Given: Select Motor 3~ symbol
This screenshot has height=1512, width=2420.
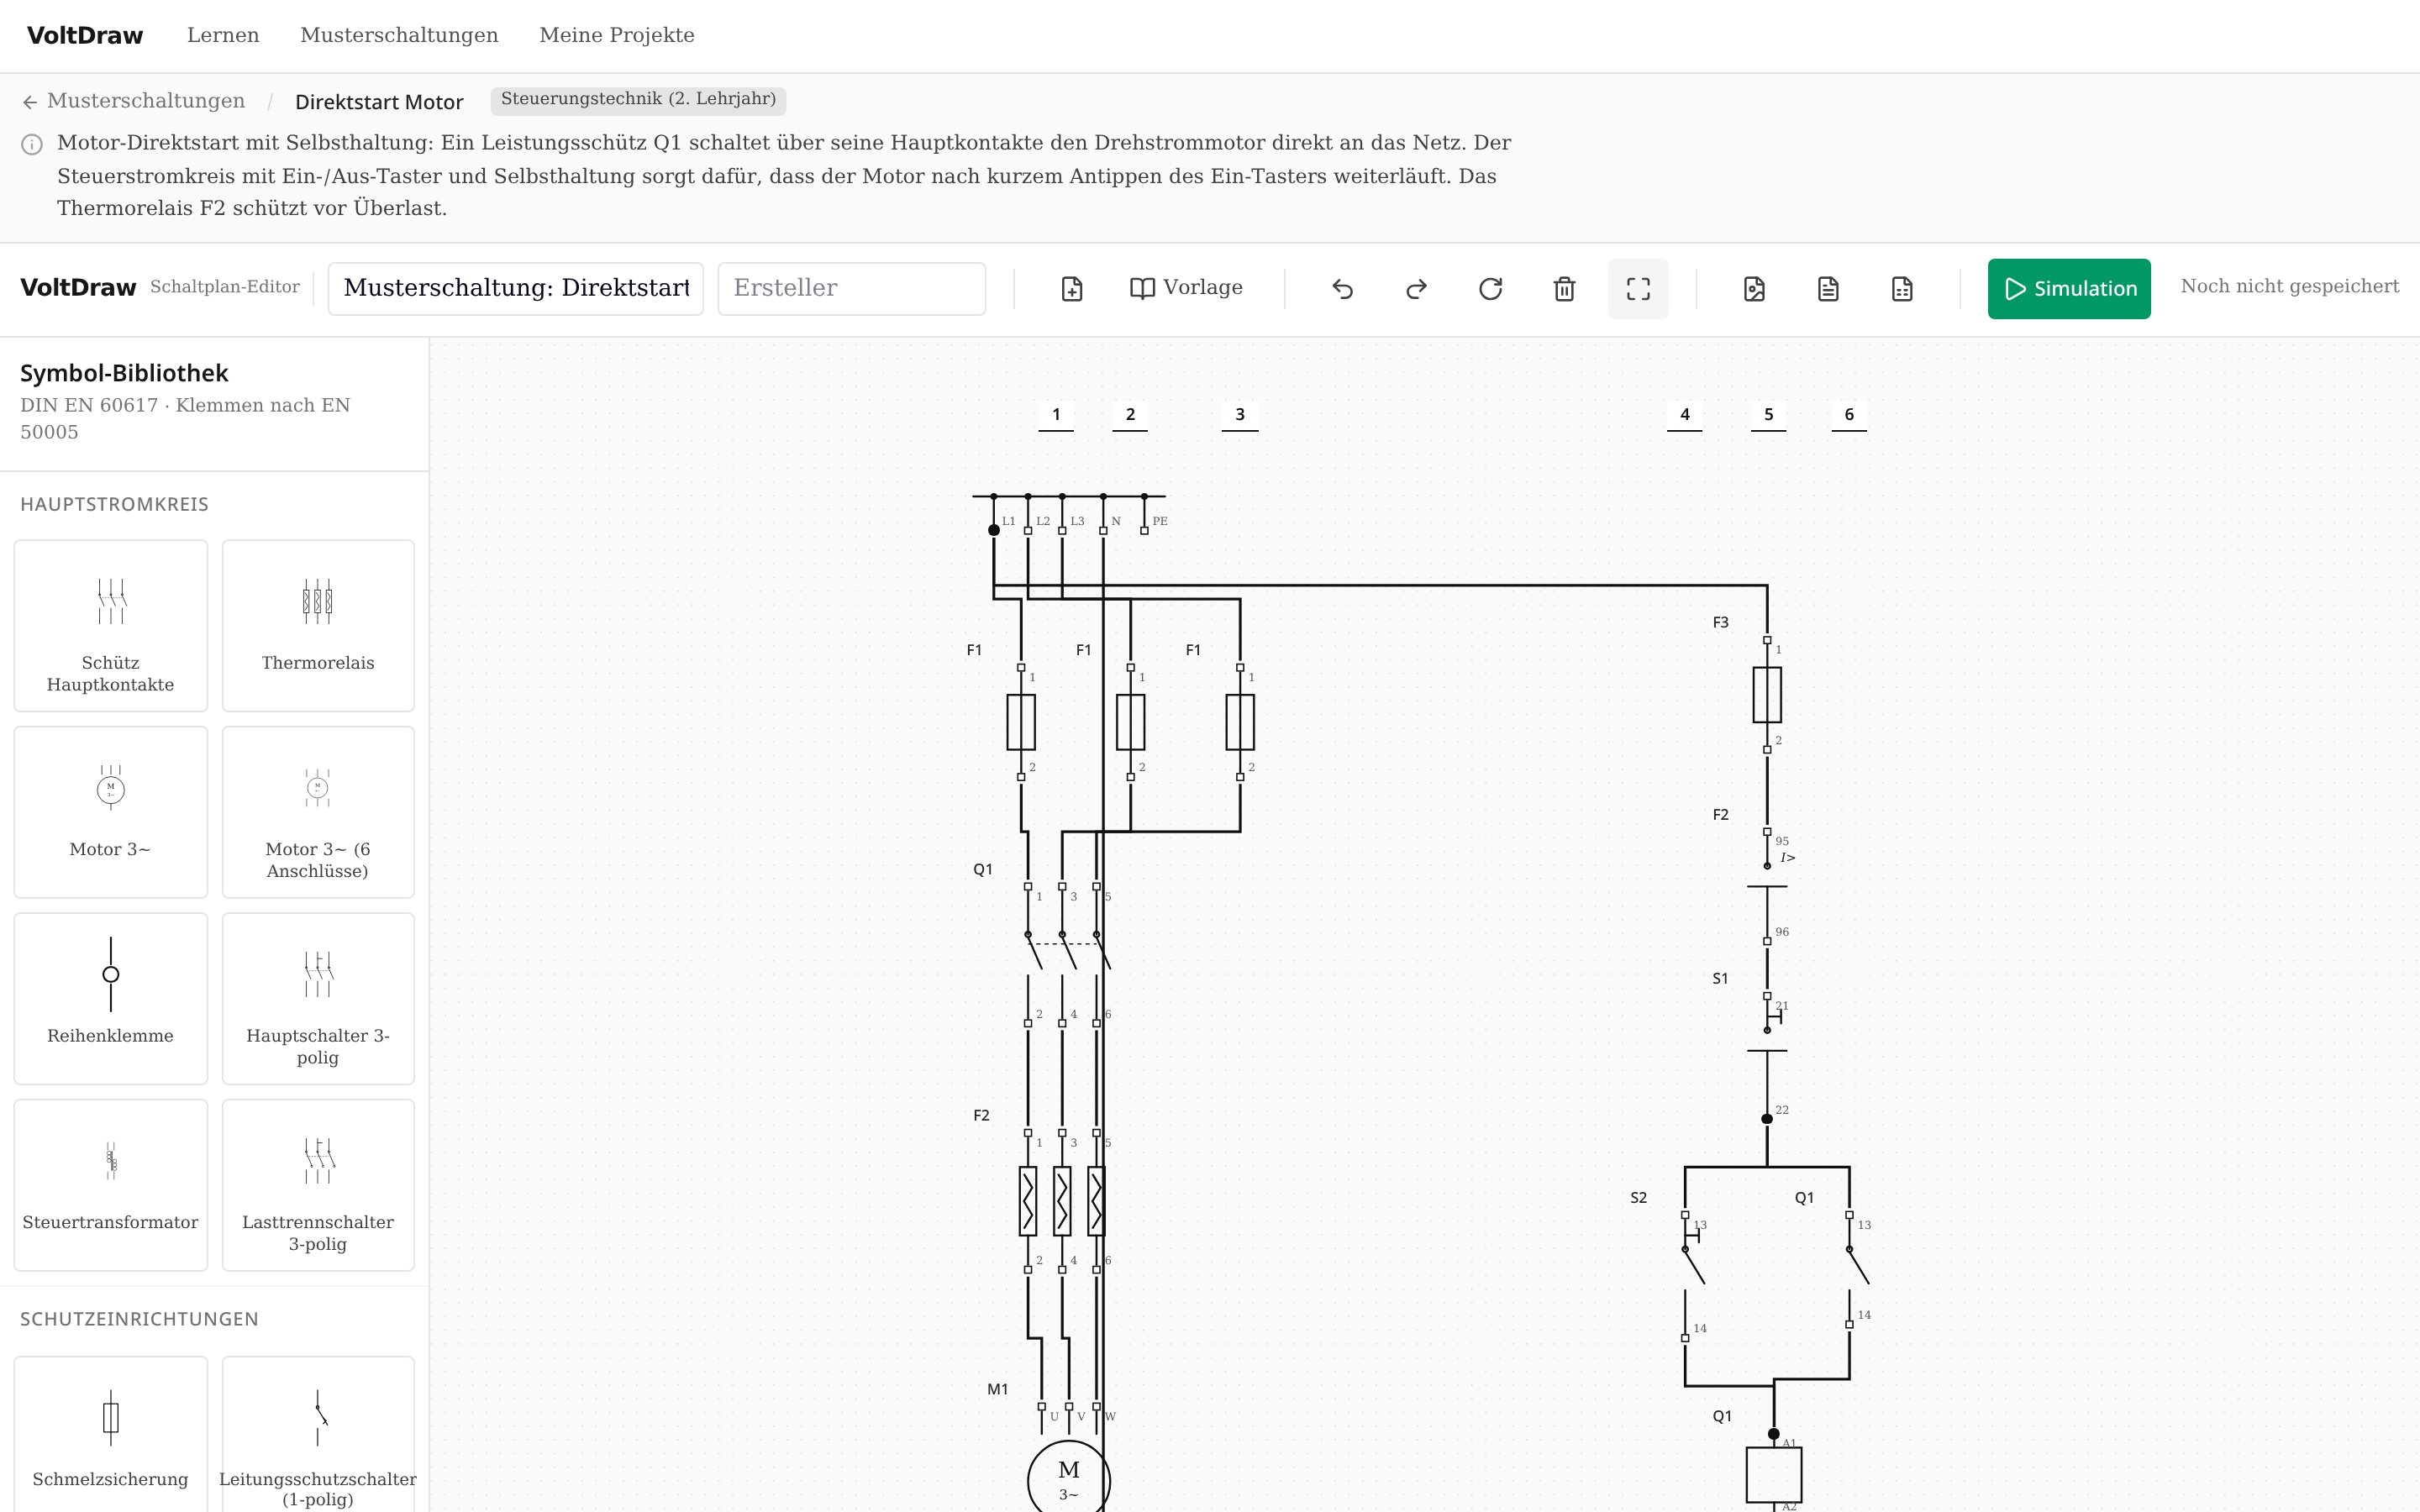Looking at the screenshot, I should pyautogui.click(x=111, y=812).
